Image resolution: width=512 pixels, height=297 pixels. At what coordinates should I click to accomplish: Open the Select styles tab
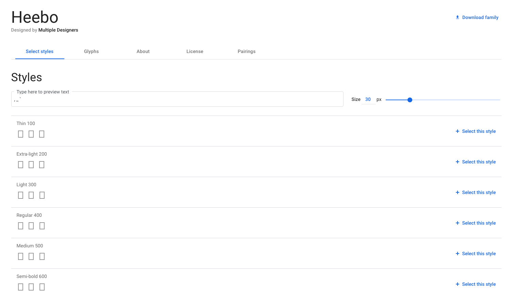39,51
